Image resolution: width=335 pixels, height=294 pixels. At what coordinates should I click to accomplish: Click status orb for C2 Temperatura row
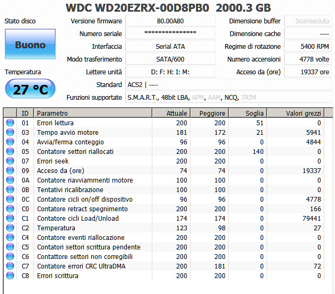(x=10, y=228)
